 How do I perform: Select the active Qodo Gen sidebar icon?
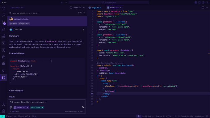[x=3, y=78]
